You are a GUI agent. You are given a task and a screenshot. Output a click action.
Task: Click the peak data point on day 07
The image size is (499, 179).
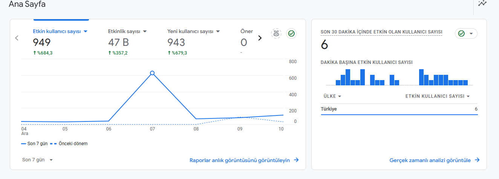coord(152,73)
